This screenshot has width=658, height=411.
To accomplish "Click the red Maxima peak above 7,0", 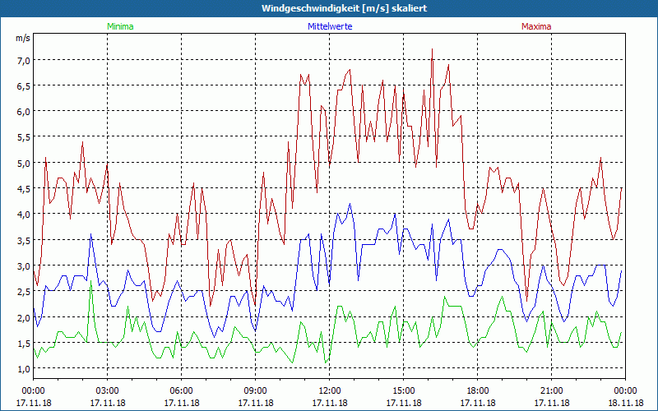I will click(433, 49).
